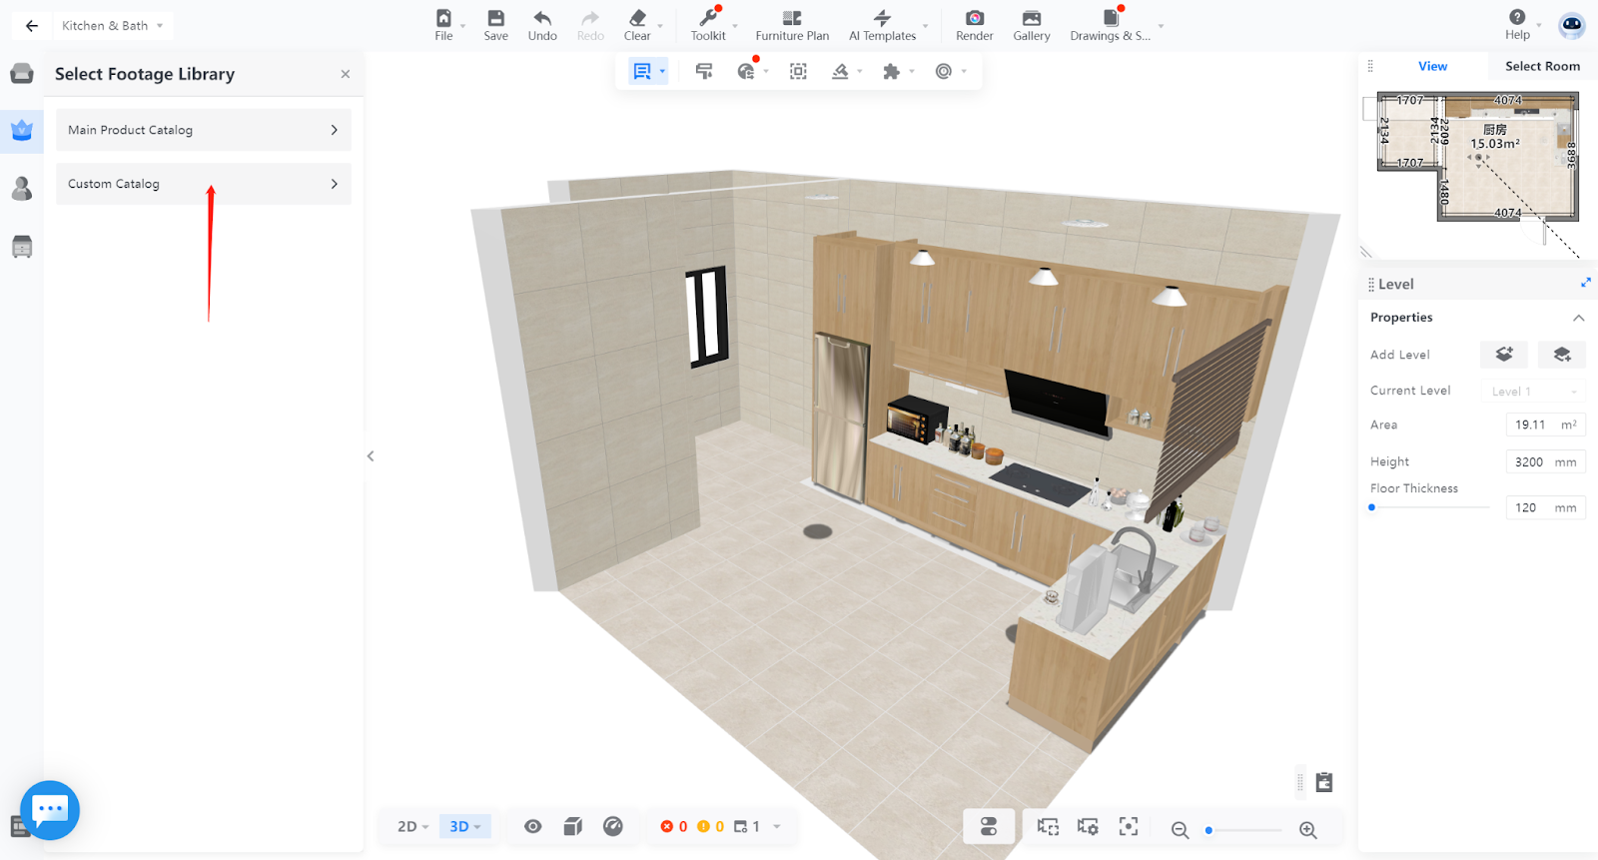
Task: Expand the Custom Catalog entry
Action: 203,184
